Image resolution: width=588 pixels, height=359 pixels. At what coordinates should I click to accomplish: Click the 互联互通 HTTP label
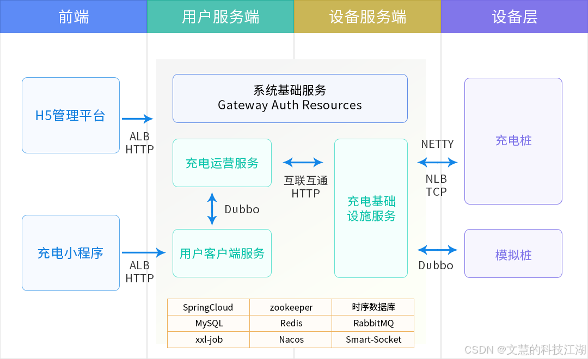coord(305,187)
